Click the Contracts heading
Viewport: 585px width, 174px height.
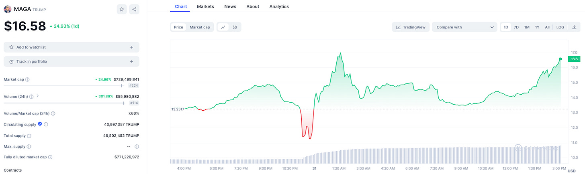13,170
